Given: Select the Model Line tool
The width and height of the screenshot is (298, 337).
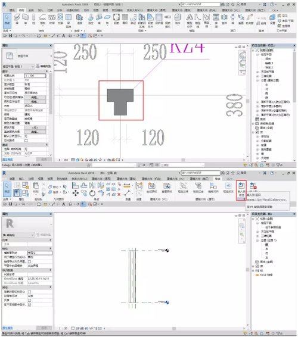Looking at the screenshot, I should click(x=197, y=20).
